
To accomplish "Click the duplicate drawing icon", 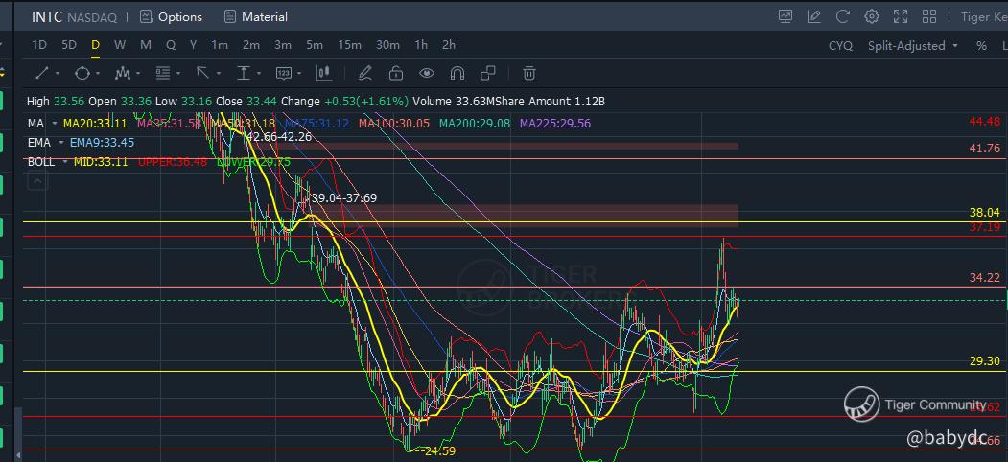I will 488,73.
